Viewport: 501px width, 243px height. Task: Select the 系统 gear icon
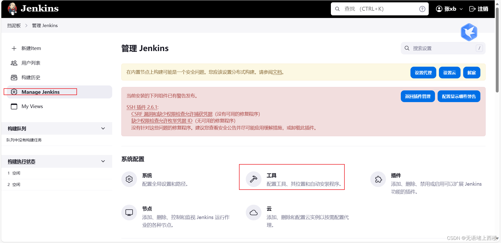pyautogui.click(x=129, y=179)
